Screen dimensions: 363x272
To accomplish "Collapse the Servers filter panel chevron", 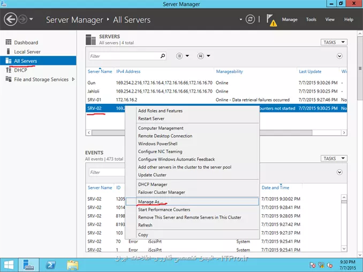I will [x=339, y=56].
